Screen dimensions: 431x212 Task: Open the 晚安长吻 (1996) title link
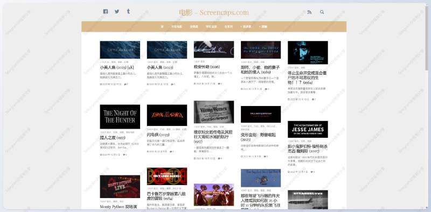(207, 67)
